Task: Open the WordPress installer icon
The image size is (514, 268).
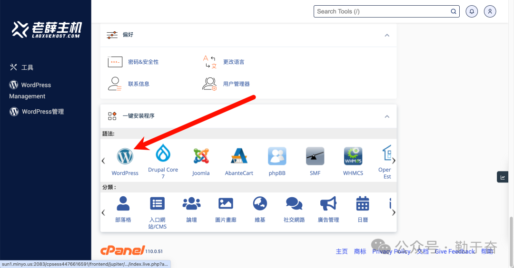Action: click(125, 156)
